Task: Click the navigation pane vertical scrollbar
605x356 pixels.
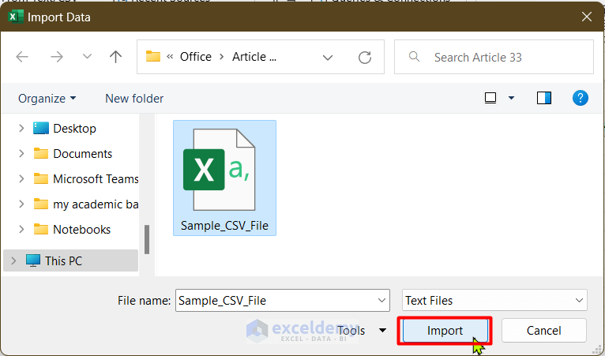Action: [x=147, y=238]
